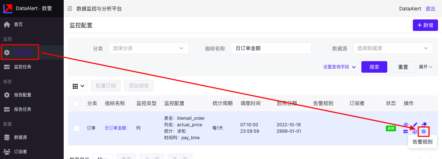
Task: Click the eye view icon in 日订单金额 row
Action: 406,124
